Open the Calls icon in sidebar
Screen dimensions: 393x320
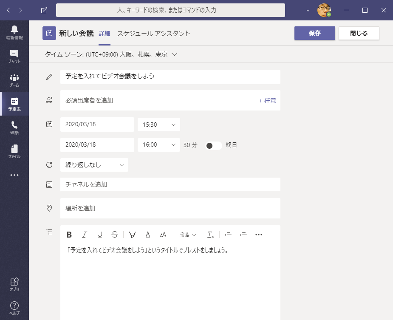coord(14,127)
